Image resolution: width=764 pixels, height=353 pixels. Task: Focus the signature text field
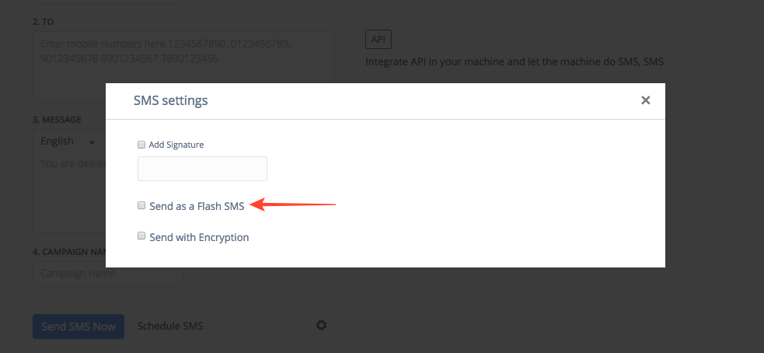202,169
